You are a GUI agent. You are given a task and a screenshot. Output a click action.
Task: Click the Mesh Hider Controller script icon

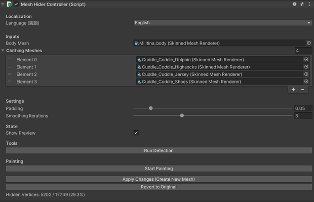(x=9, y=4)
